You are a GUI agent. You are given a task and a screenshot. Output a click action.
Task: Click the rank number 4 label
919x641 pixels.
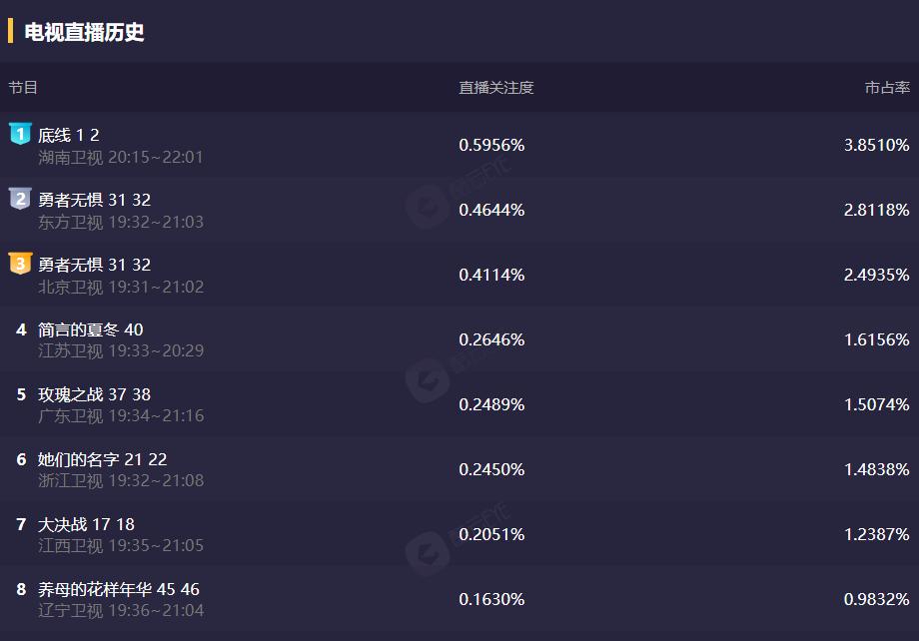point(21,329)
